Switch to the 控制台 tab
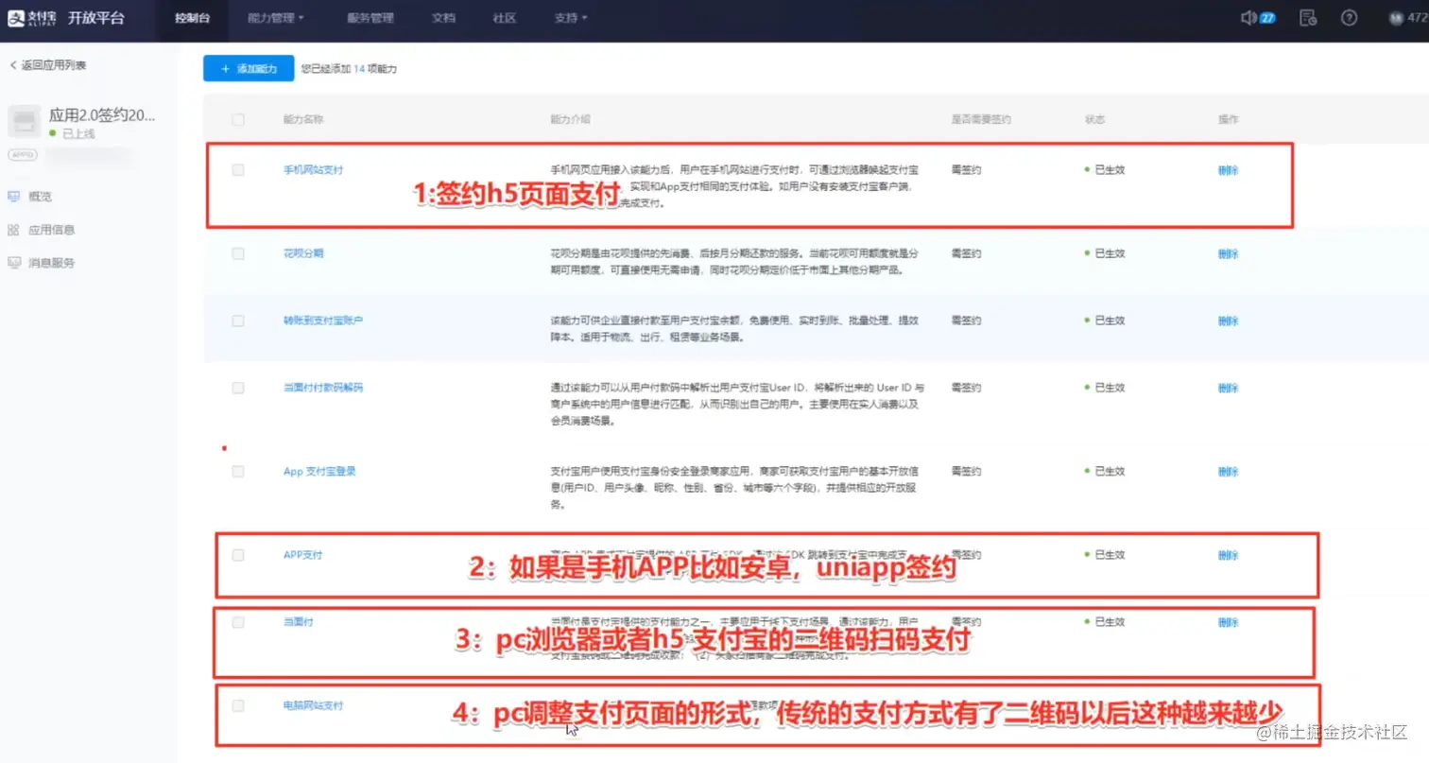The image size is (1429, 763). coord(193,18)
